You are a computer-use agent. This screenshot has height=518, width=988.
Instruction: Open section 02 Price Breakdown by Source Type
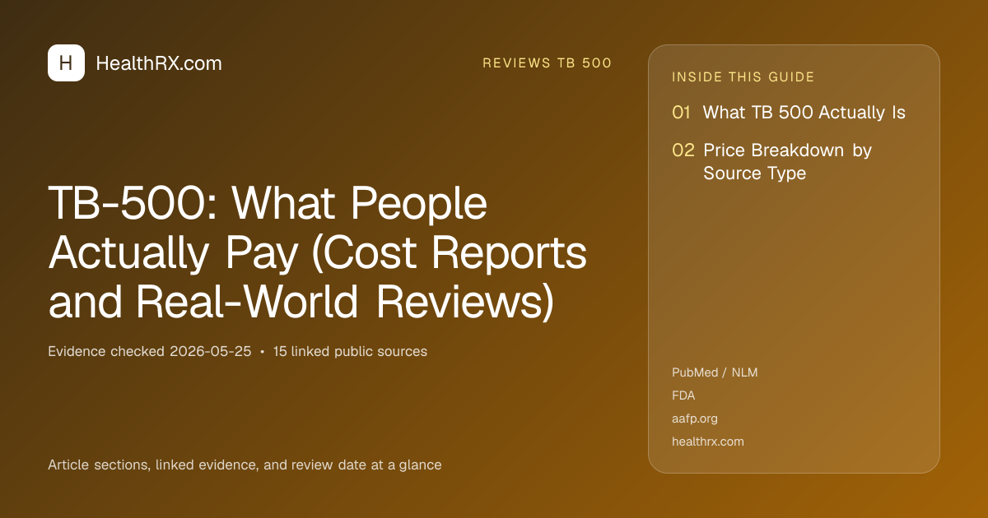771,161
